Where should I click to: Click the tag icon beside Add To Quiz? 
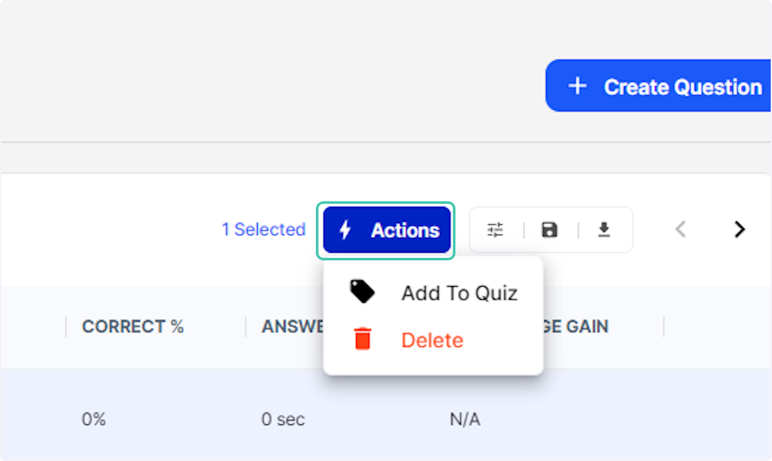362,291
